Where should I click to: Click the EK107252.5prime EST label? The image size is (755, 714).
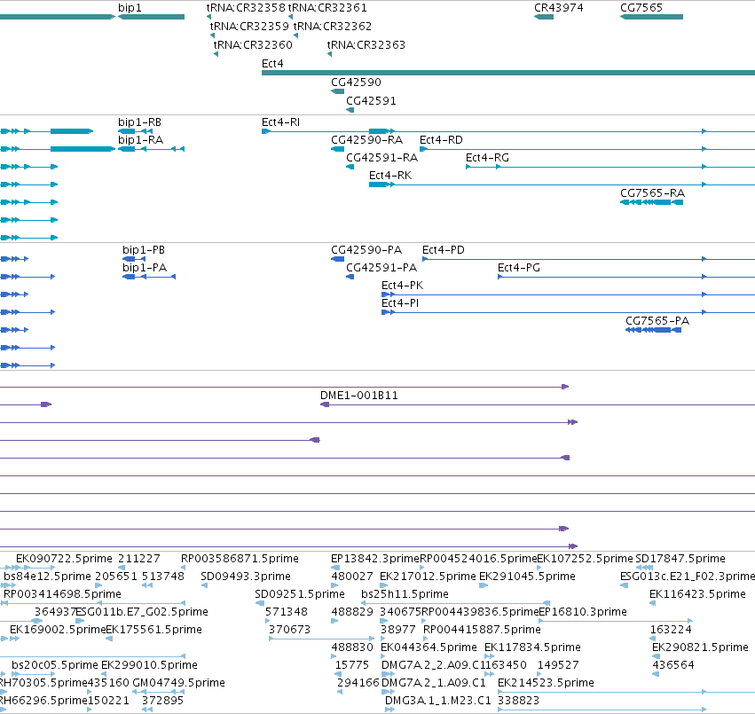click(585, 559)
